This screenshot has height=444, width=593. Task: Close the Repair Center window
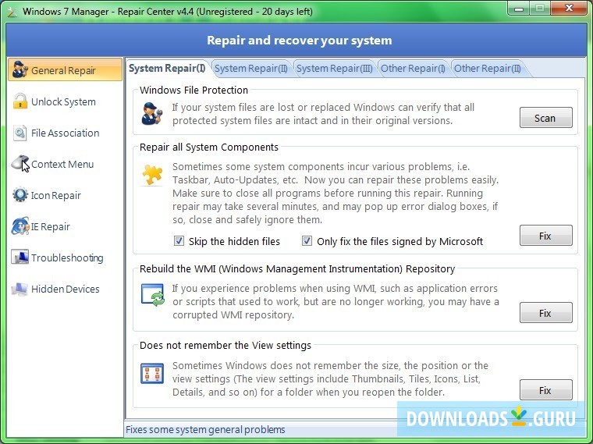click(x=569, y=9)
